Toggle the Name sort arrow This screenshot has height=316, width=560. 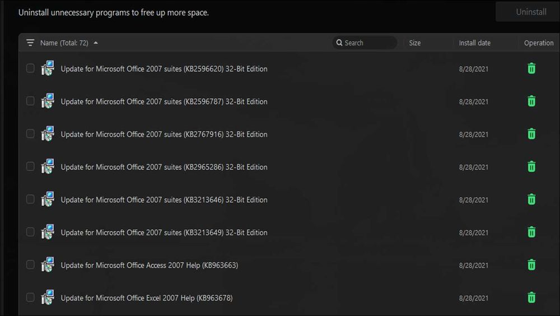(96, 43)
